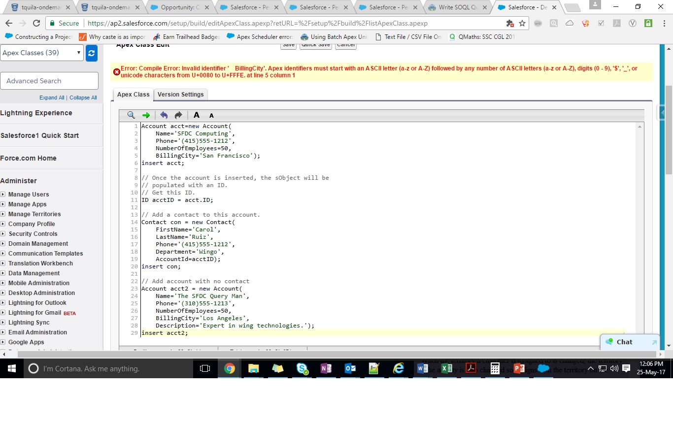
Task: Bookmark this page with the star icon
Action: click(x=522, y=23)
